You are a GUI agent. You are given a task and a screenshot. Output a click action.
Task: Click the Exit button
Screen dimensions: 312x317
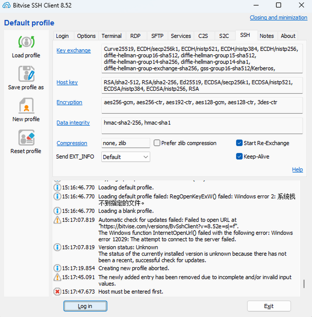pos(269,306)
